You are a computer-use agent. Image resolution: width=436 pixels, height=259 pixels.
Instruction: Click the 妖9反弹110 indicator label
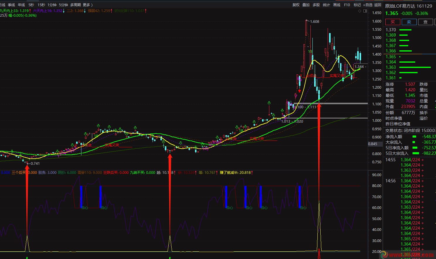(130, 11)
